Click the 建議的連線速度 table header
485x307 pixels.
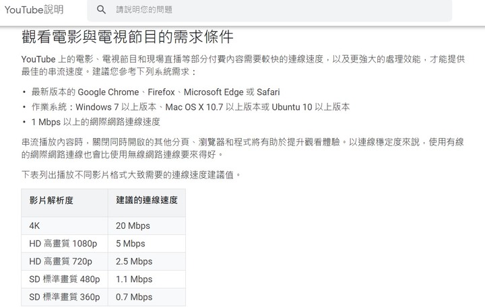pyautogui.click(x=147, y=203)
